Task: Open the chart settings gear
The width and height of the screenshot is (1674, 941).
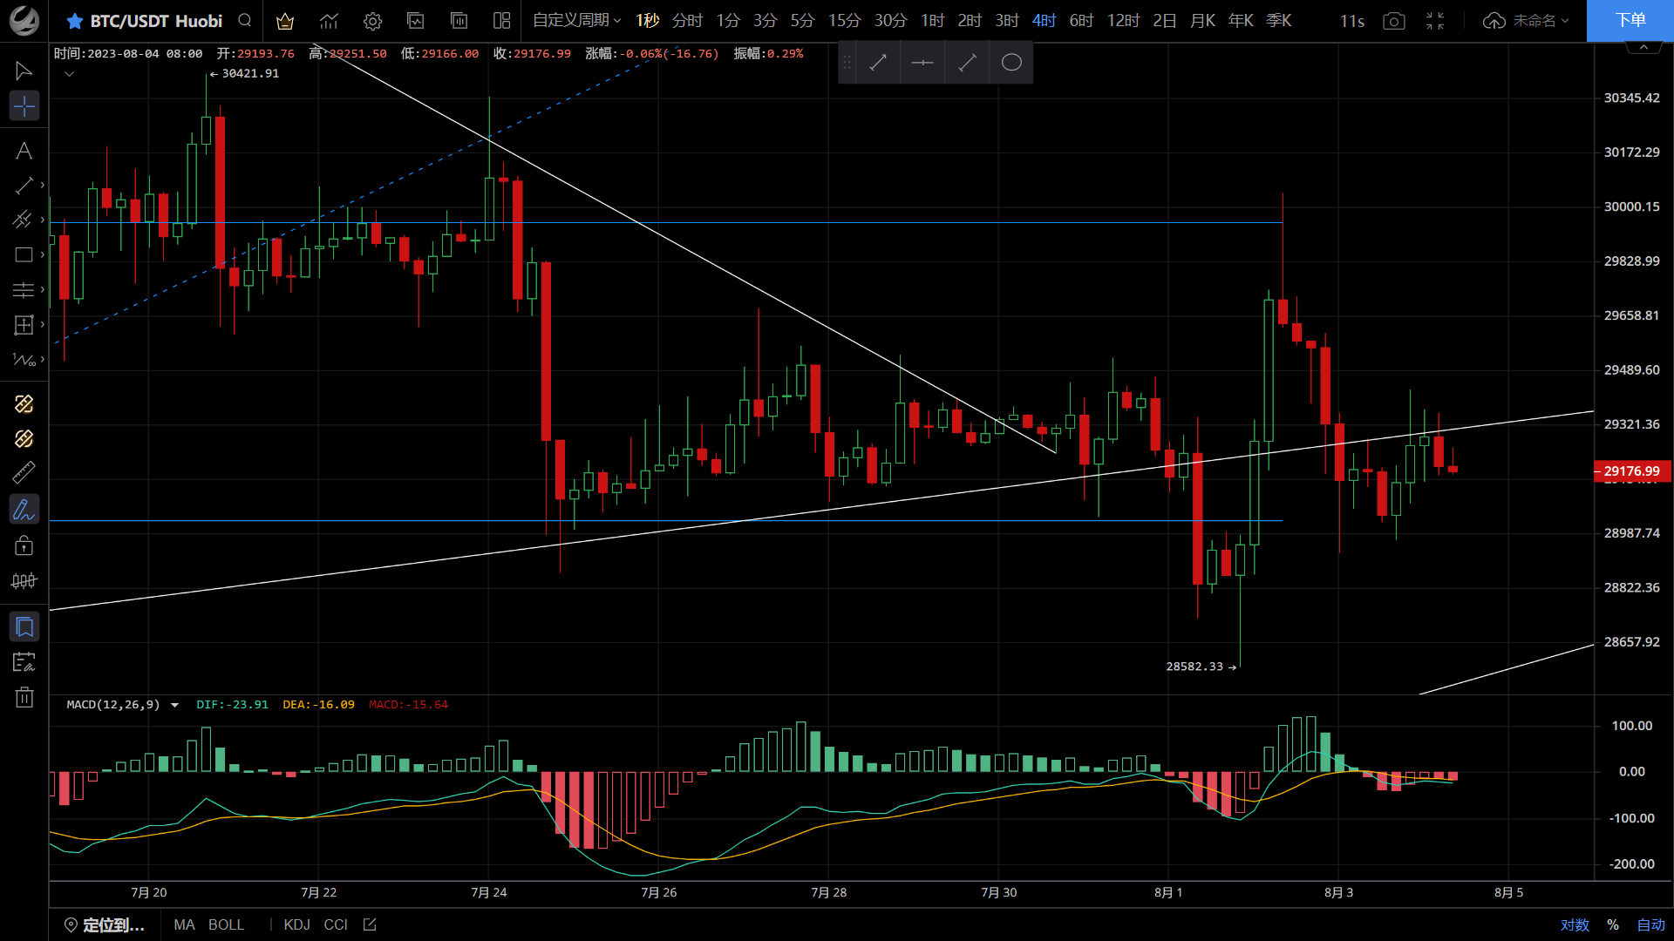Action: click(x=372, y=21)
